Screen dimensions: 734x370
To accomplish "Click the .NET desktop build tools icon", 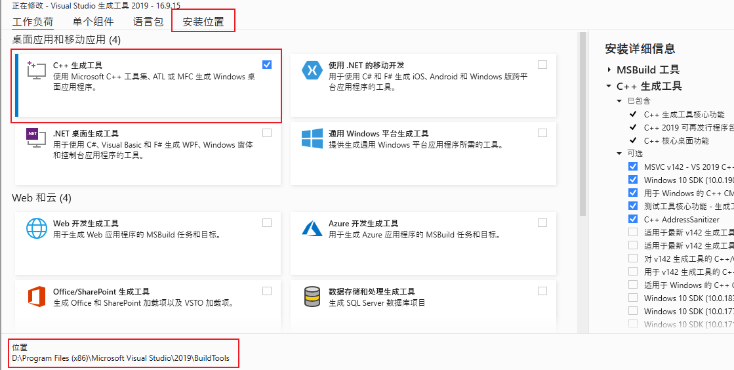I will [37, 138].
